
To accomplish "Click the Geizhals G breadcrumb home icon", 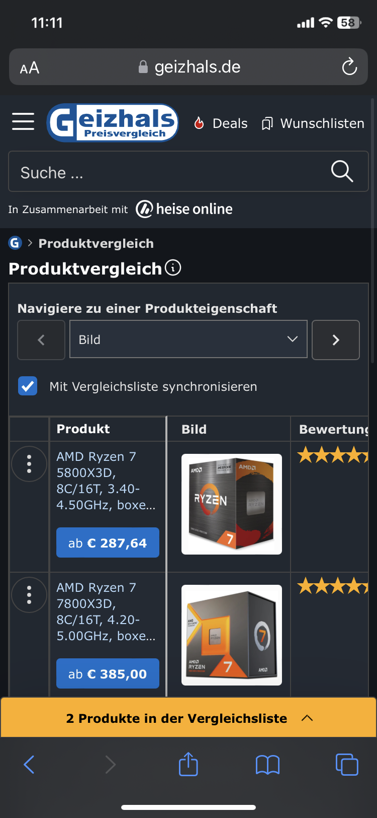I will [x=15, y=243].
